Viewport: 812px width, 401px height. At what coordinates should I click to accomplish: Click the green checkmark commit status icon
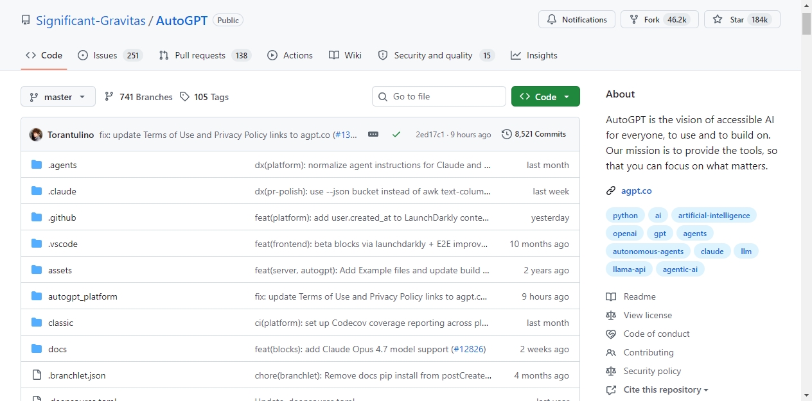click(x=396, y=134)
